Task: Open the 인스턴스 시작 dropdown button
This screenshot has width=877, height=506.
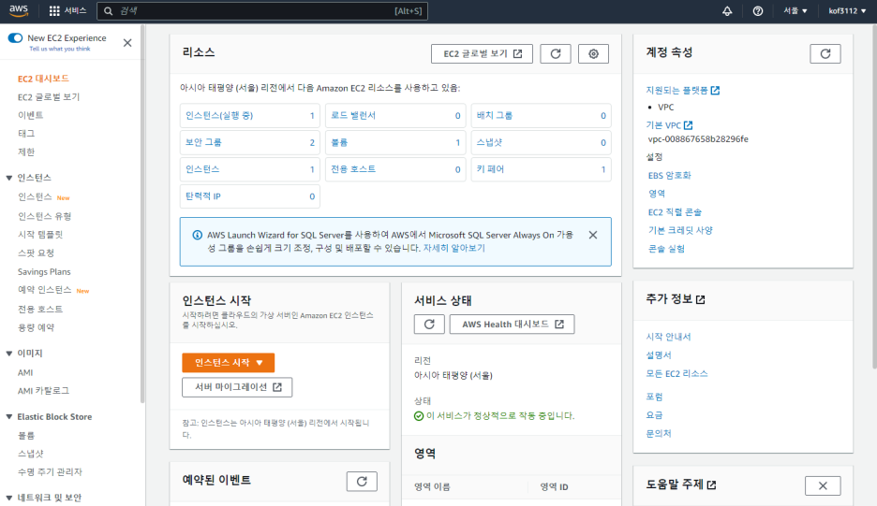Action: point(229,363)
